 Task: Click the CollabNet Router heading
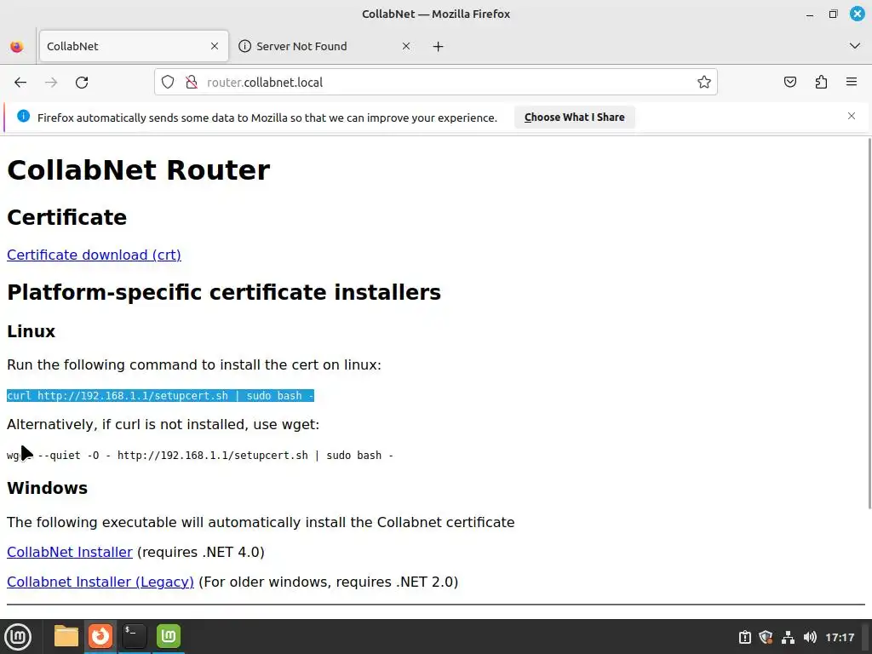click(139, 170)
